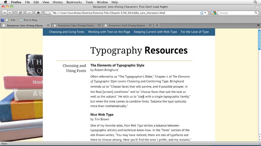Click the Edit bookmark toolbar button
The image size is (261, 146).
[11, 20]
